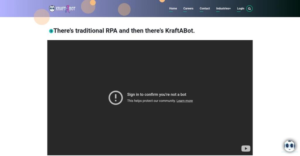Open the search icon in navbar
300x156 pixels.
(249, 8)
